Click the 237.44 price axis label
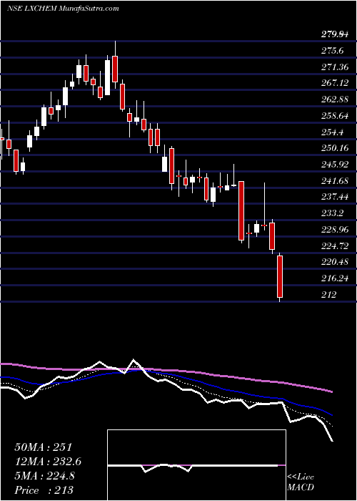357x501 pixels. coord(334,197)
